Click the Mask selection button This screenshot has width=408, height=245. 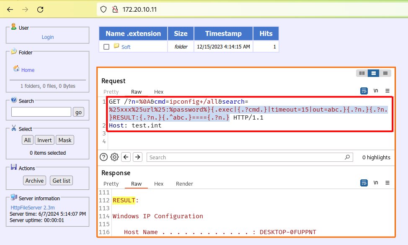point(65,140)
